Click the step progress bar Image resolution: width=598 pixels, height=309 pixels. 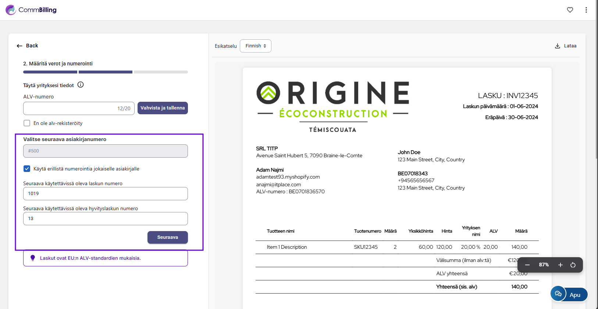105,72
